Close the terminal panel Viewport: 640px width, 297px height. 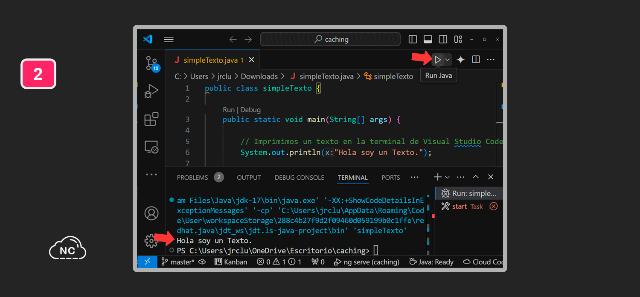[491, 177]
